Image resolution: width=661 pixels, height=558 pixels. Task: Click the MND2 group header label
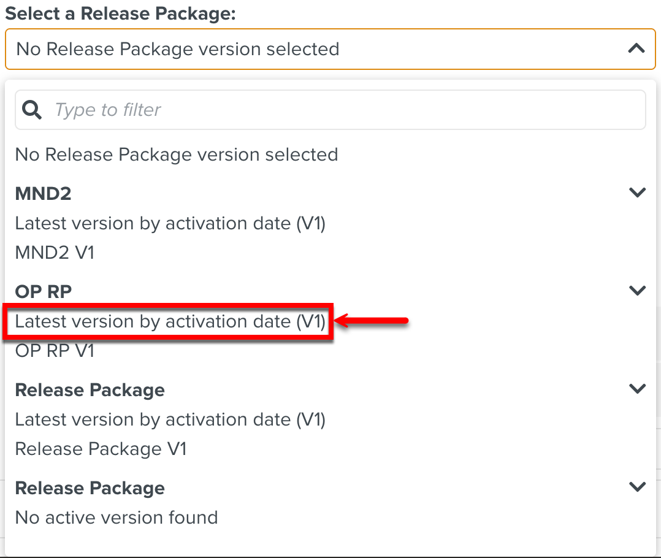(x=43, y=192)
